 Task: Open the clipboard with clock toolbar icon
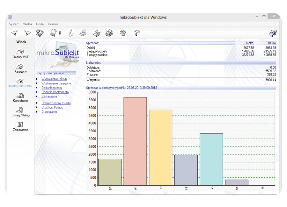pyautogui.click(x=40, y=33)
